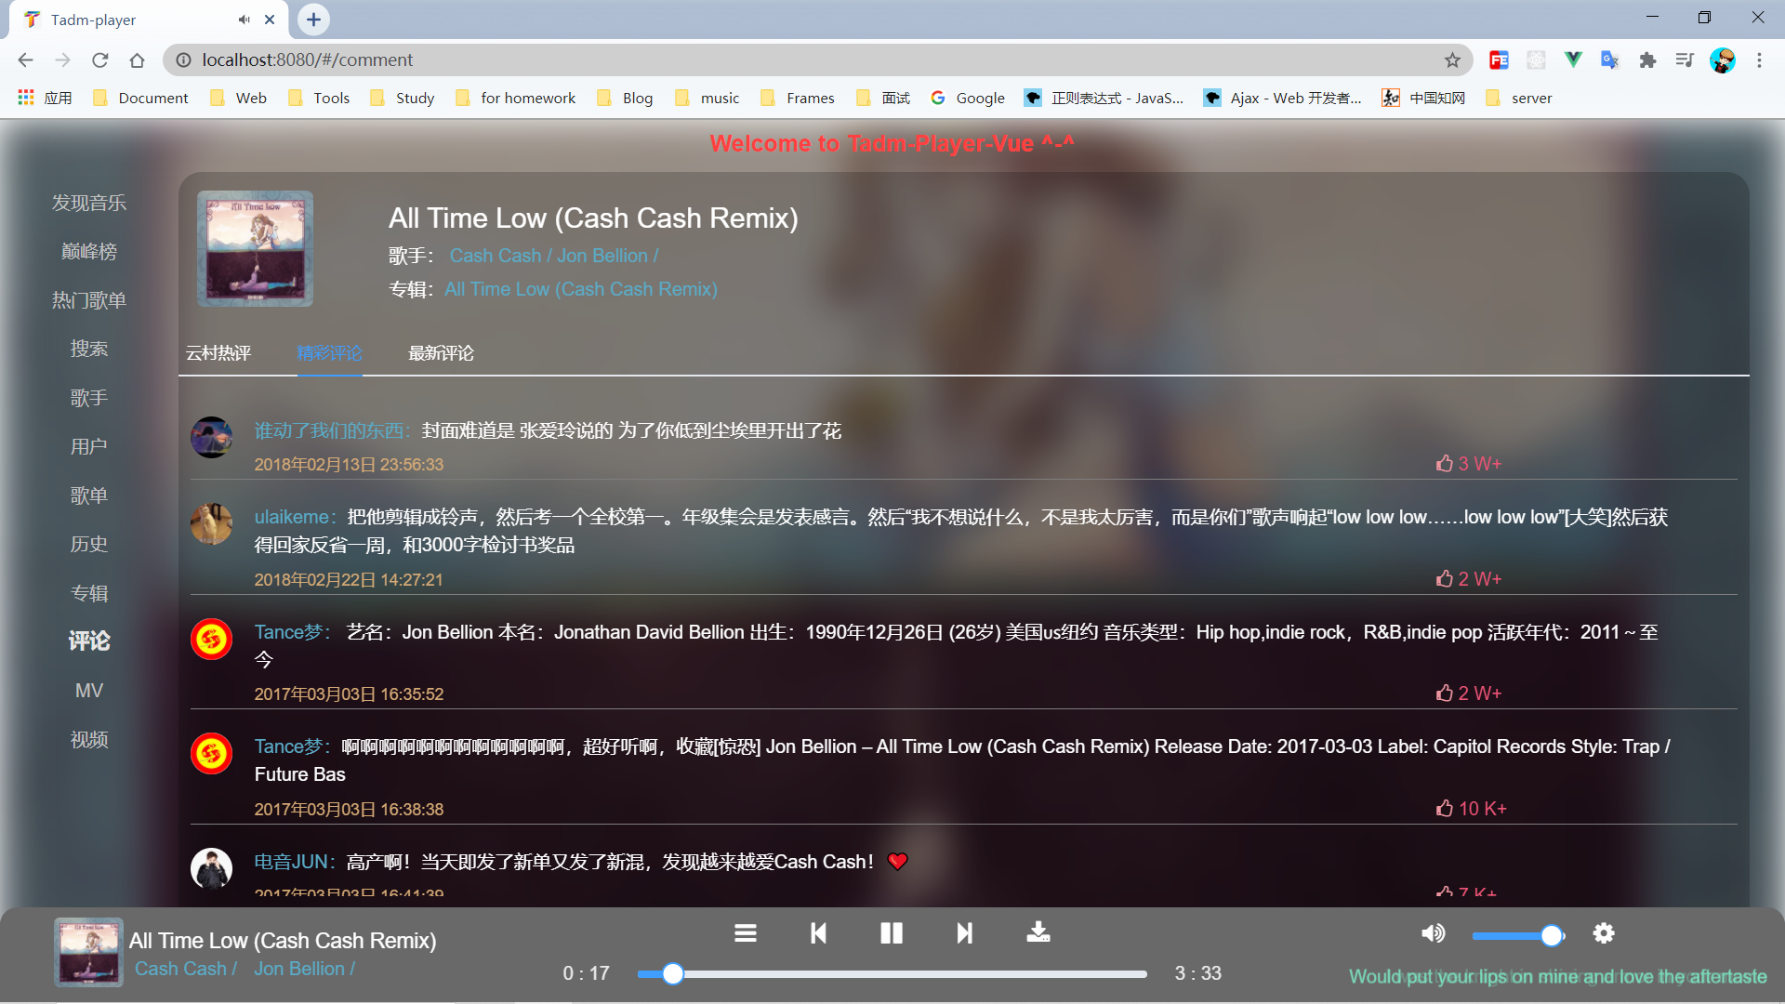1785x1004 pixels.
Task: Open the browser extensions puzzle icon
Action: pyautogui.click(x=1647, y=60)
